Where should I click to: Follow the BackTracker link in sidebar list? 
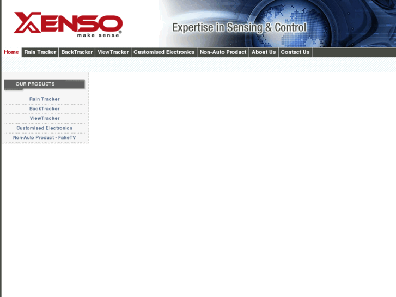click(x=45, y=108)
